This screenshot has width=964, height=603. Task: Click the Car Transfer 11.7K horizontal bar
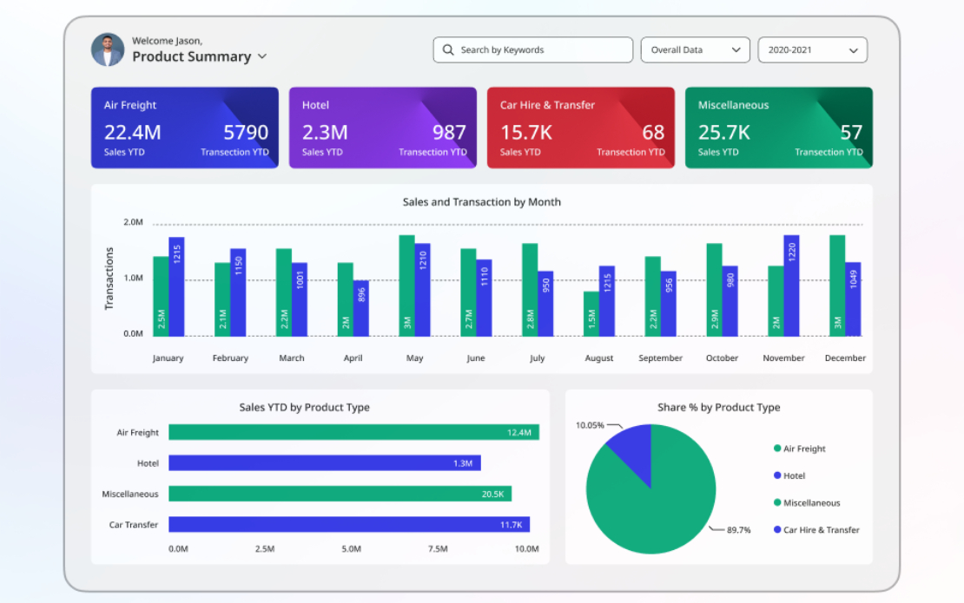point(349,524)
